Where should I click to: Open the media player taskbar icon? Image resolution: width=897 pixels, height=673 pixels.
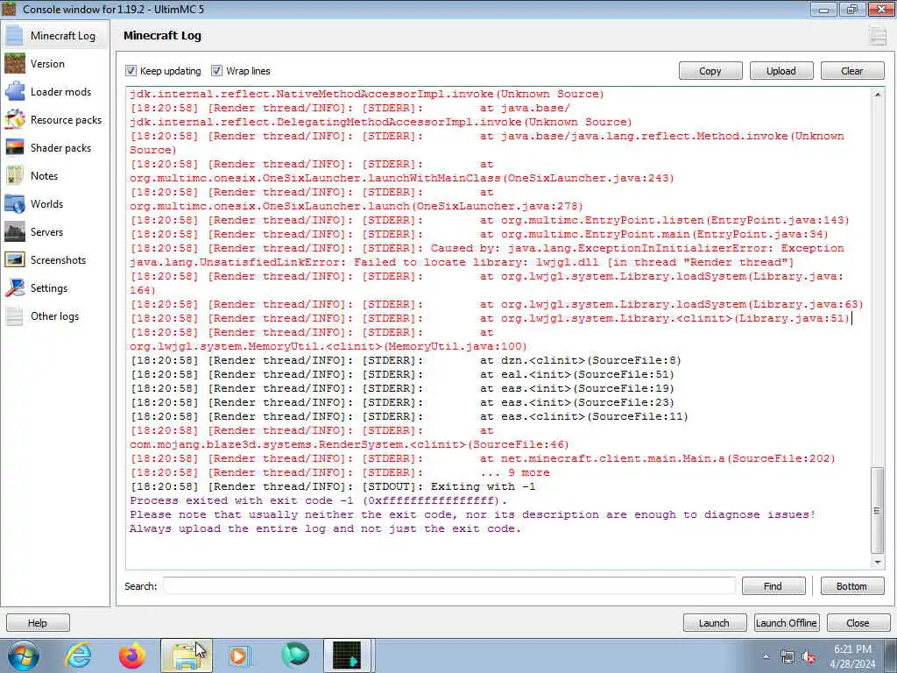click(239, 655)
